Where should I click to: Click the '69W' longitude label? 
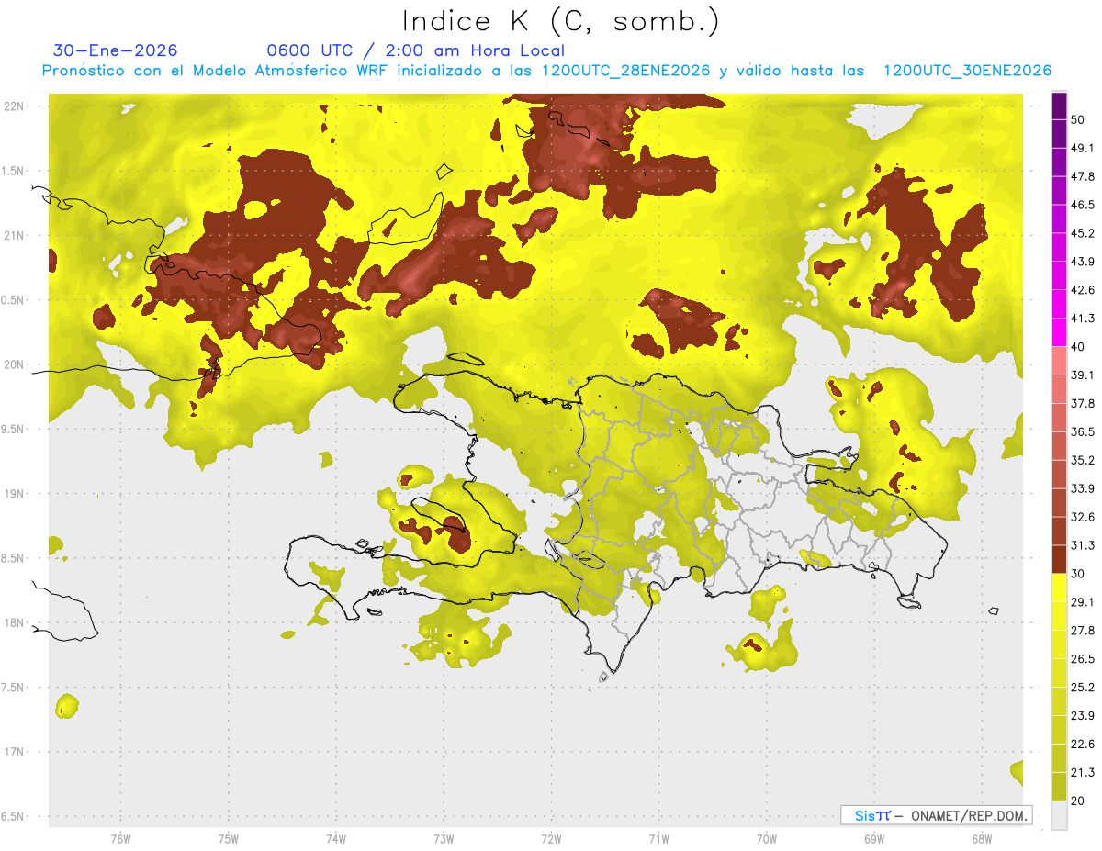click(873, 839)
